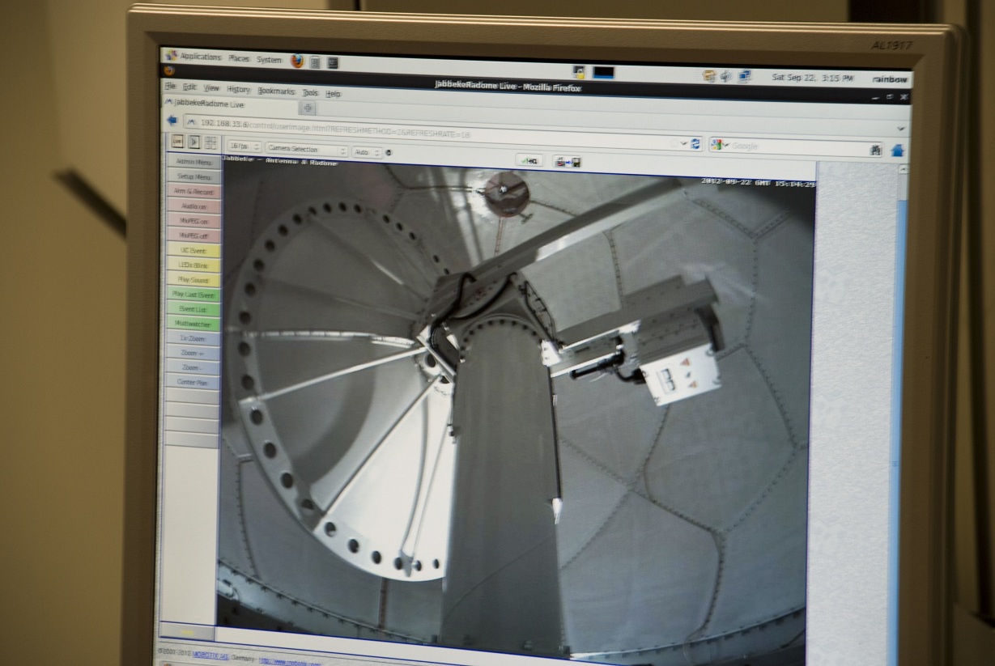
Task: Click the lock screen icon in panel
Action: tap(580, 72)
